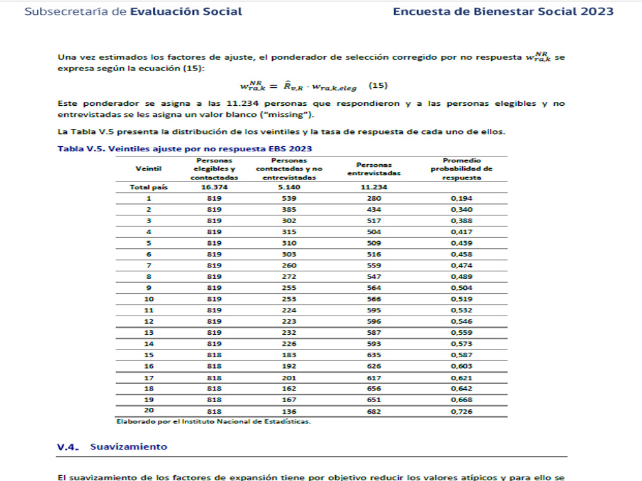Screen dimensions: 642x481
Task: Select the value 434 in the table
Action: coord(374,210)
